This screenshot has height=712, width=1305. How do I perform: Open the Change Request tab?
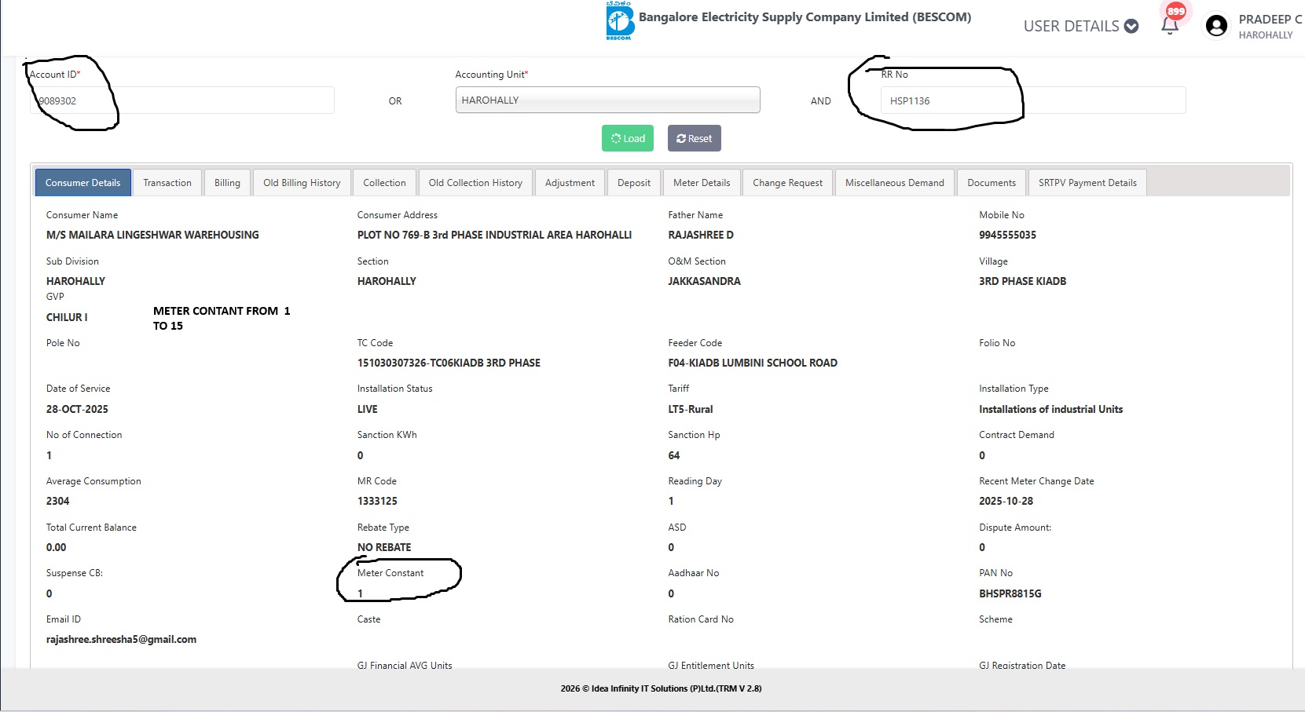(x=787, y=183)
